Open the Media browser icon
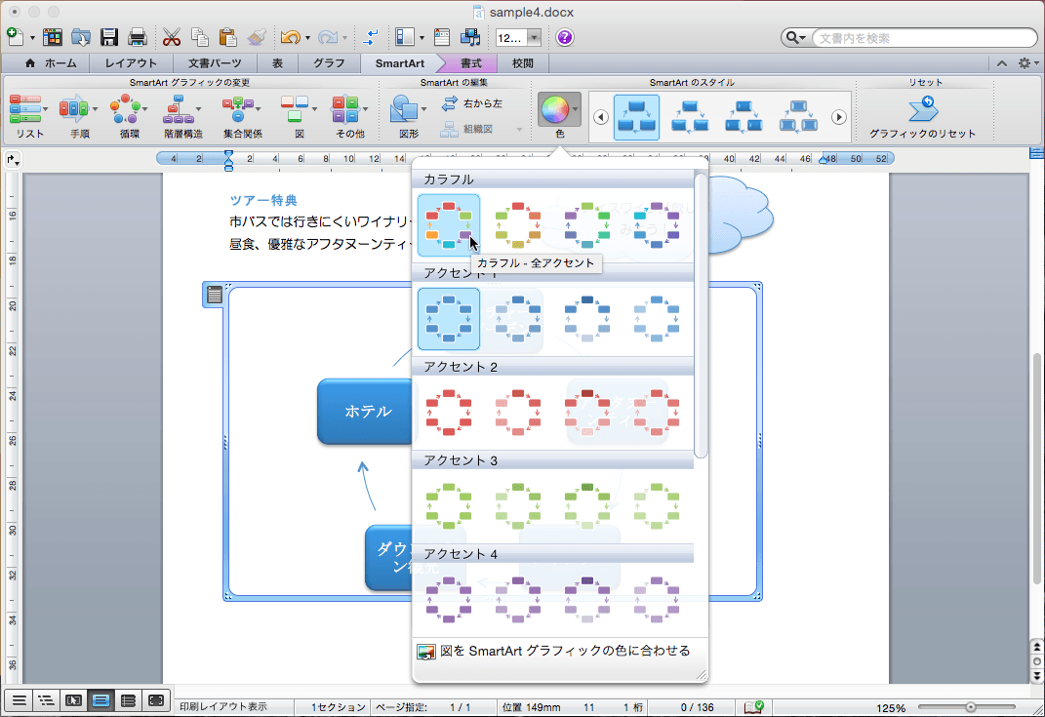 point(470,37)
